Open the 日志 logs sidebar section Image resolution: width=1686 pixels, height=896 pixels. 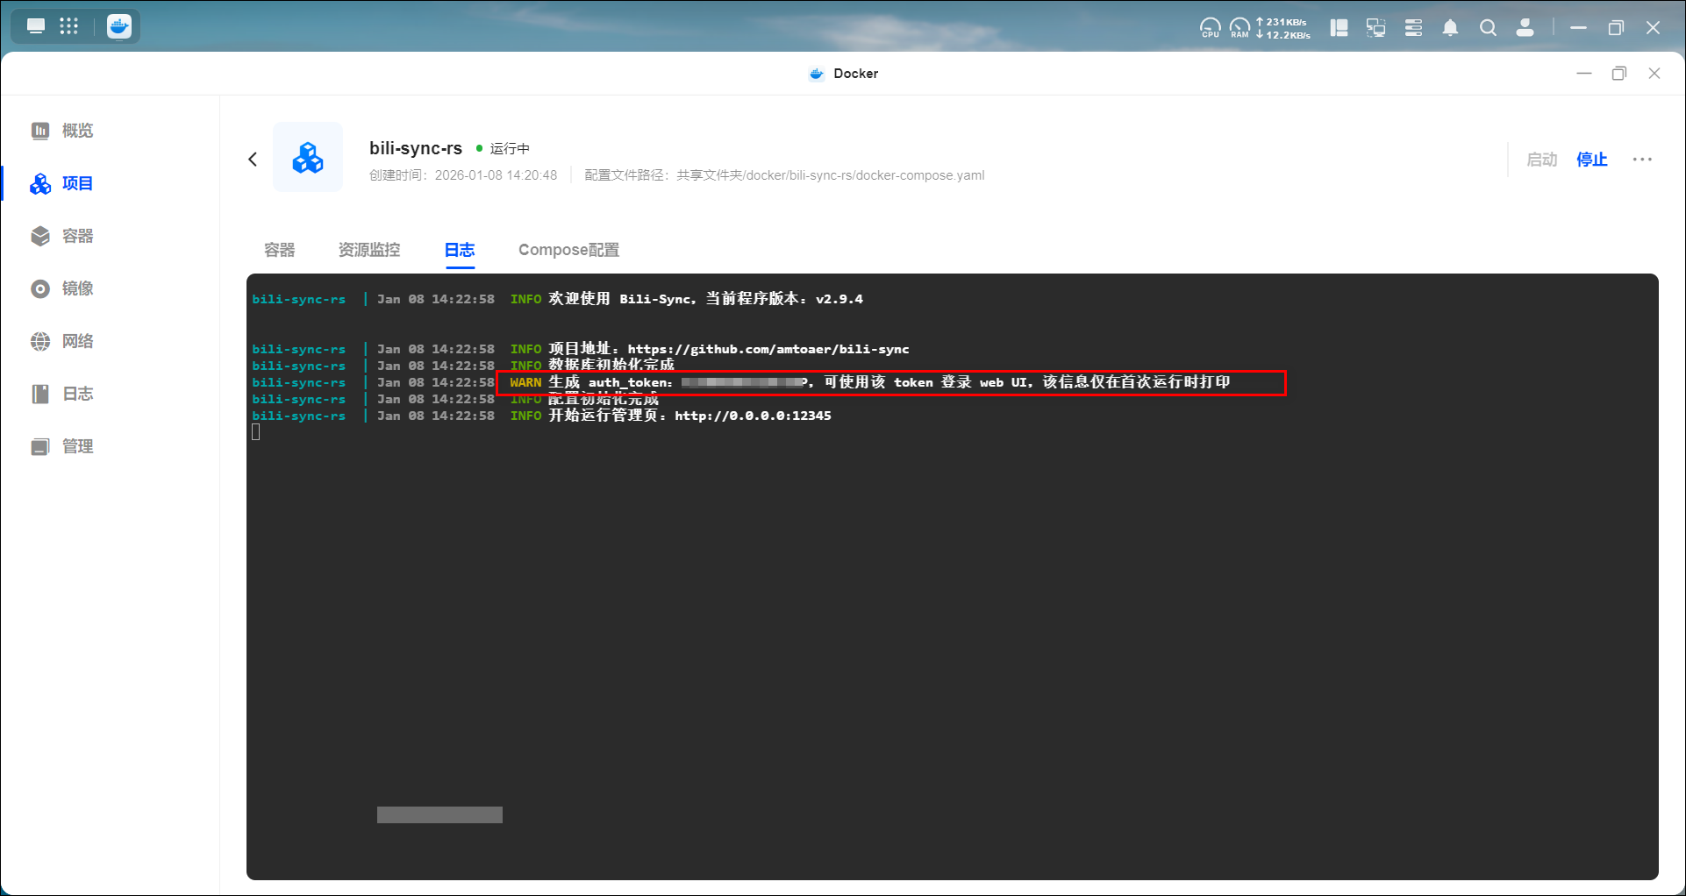click(62, 394)
